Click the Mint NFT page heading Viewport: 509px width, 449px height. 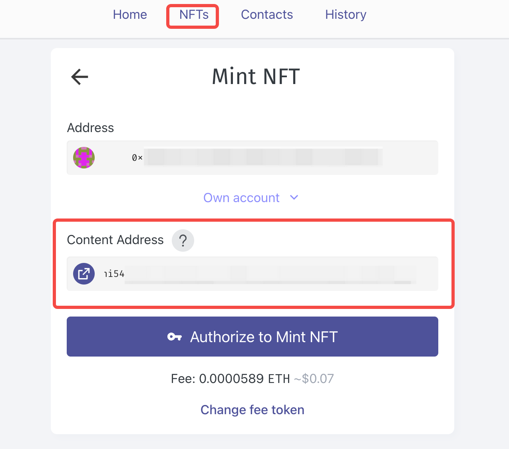256,76
